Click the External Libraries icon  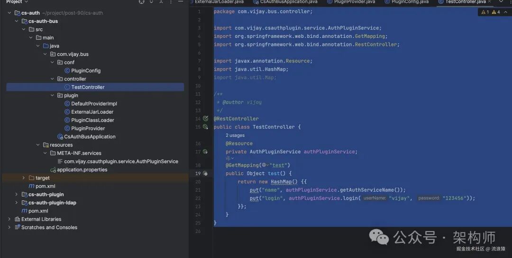coord(18,219)
